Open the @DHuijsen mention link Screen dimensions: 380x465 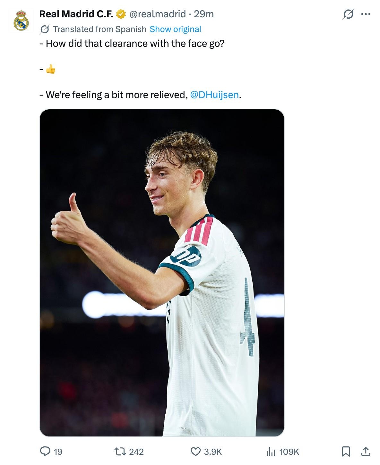[214, 95]
